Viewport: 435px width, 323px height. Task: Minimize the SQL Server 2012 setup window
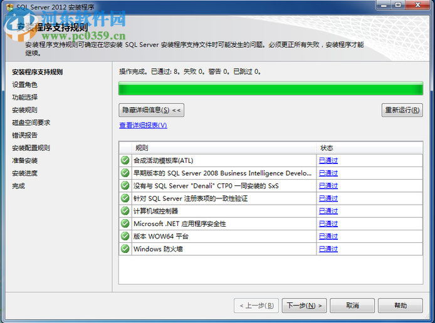[384, 5]
